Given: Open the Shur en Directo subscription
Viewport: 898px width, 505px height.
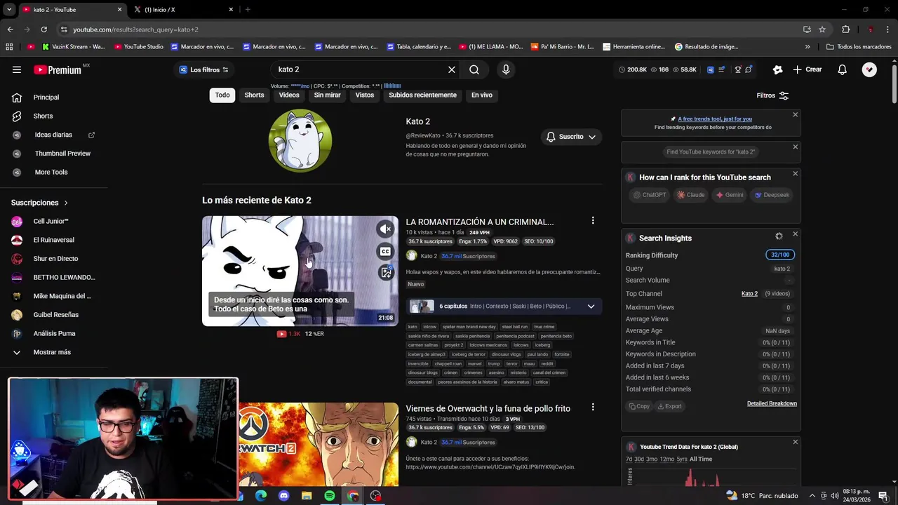Looking at the screenshot, I should click(x=55, y=259).
